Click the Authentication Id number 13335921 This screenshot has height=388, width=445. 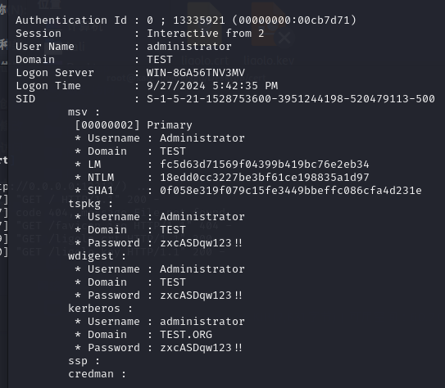pos(199,20)
